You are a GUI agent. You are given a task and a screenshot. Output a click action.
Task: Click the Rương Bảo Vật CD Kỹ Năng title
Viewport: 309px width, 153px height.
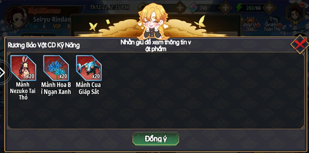click(x=44, y=45)
